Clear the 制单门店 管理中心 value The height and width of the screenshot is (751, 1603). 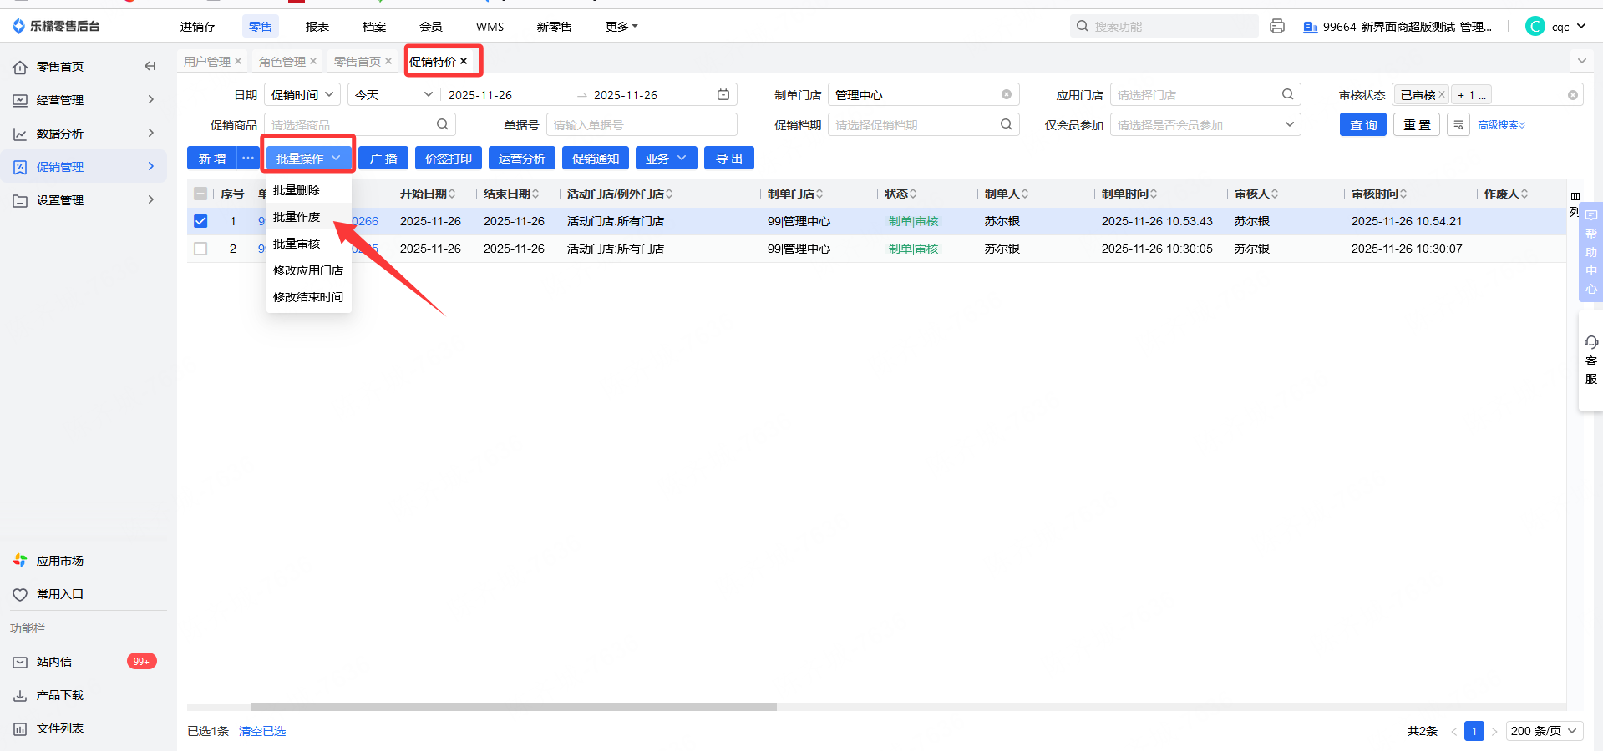pyautogui.click(x=1007, y=95)
